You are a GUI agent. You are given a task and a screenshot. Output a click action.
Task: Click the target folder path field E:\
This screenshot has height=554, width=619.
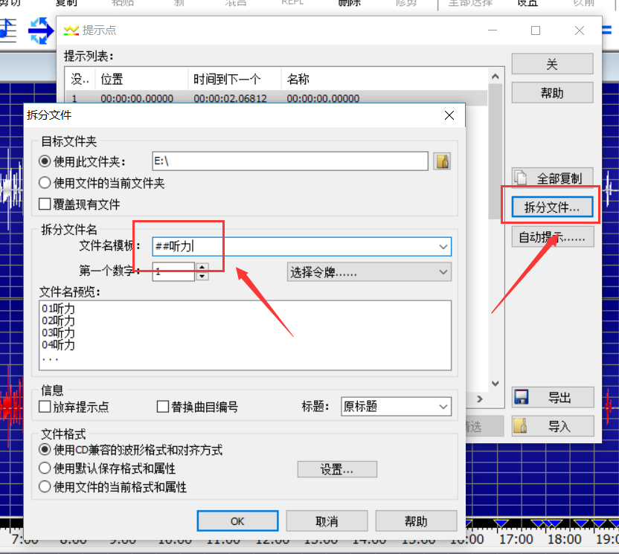290,161
